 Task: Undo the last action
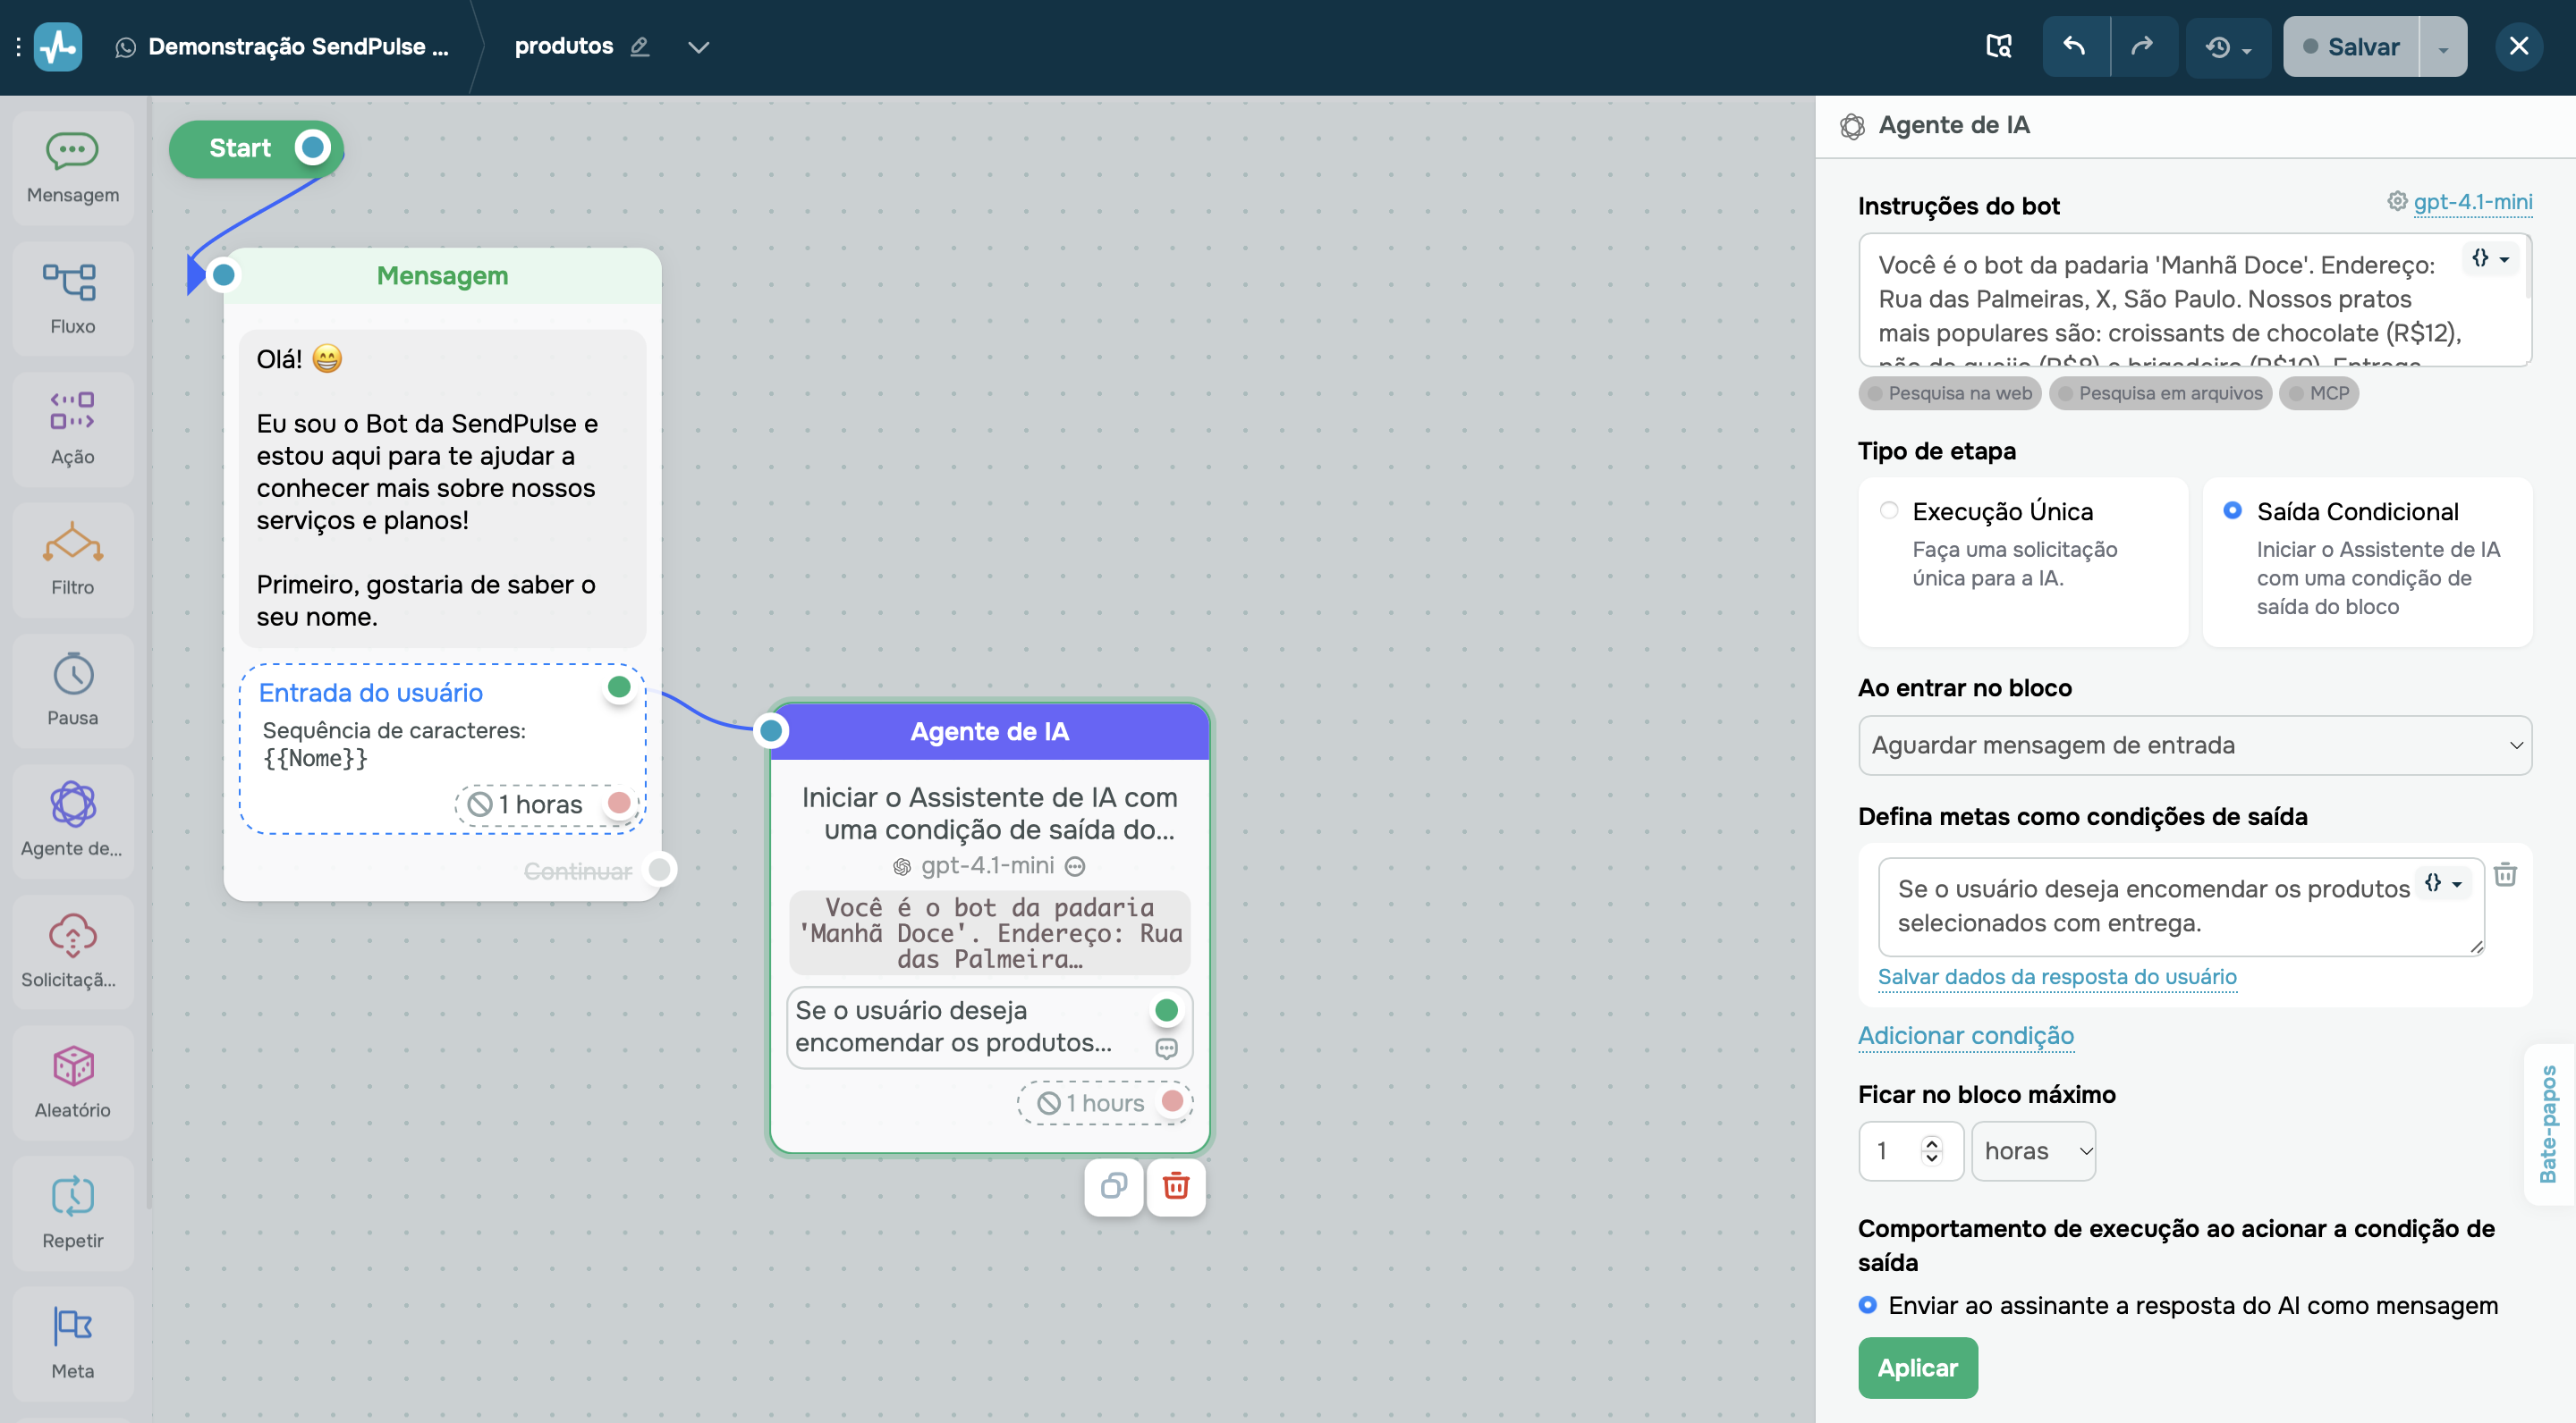[x=2075, y=47]
